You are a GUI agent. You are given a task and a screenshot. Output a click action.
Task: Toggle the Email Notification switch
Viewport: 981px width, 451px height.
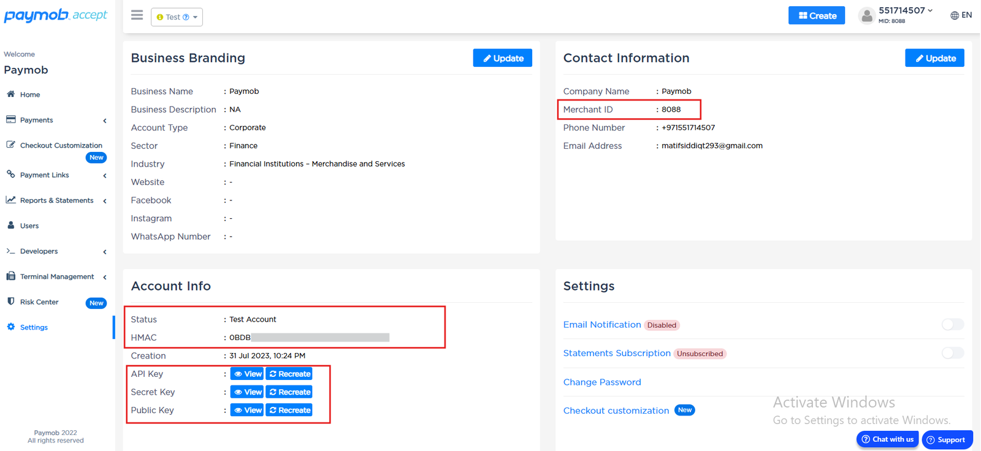click(x=953, y=324)
